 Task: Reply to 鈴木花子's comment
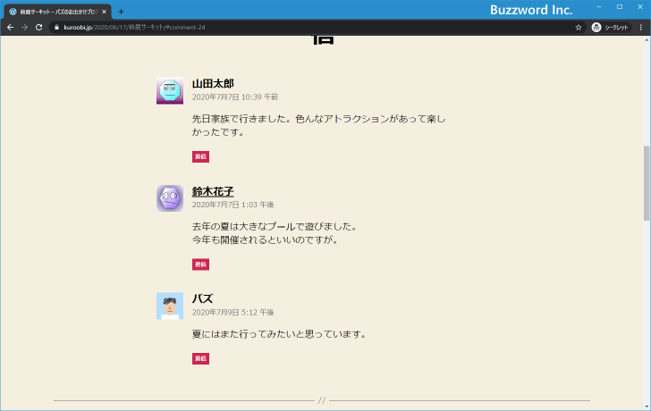click(x=200, y=264)
